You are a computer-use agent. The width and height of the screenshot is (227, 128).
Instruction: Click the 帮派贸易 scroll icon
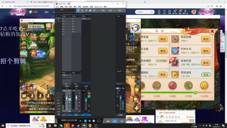[x=175, y=39]
